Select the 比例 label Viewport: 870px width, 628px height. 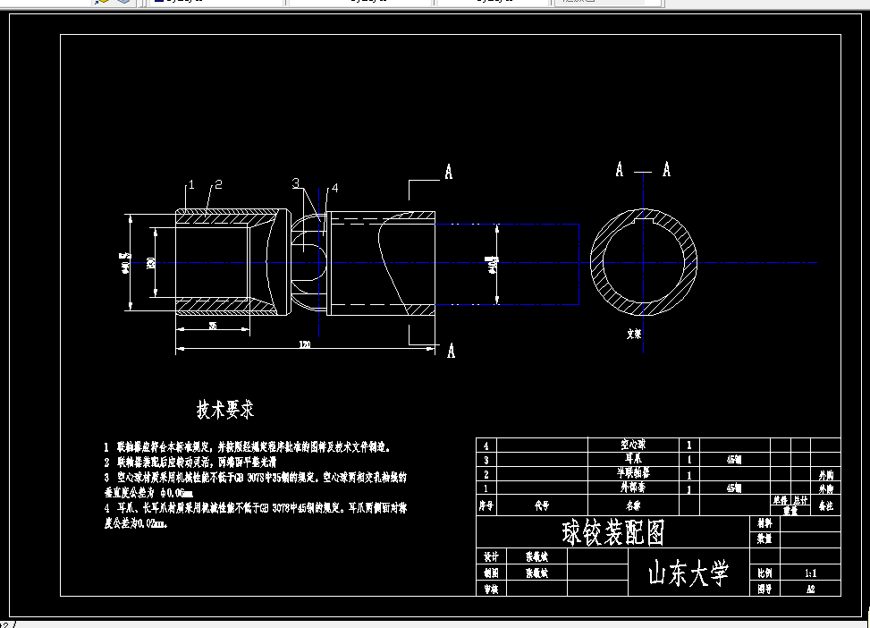[x=764, y=573]
